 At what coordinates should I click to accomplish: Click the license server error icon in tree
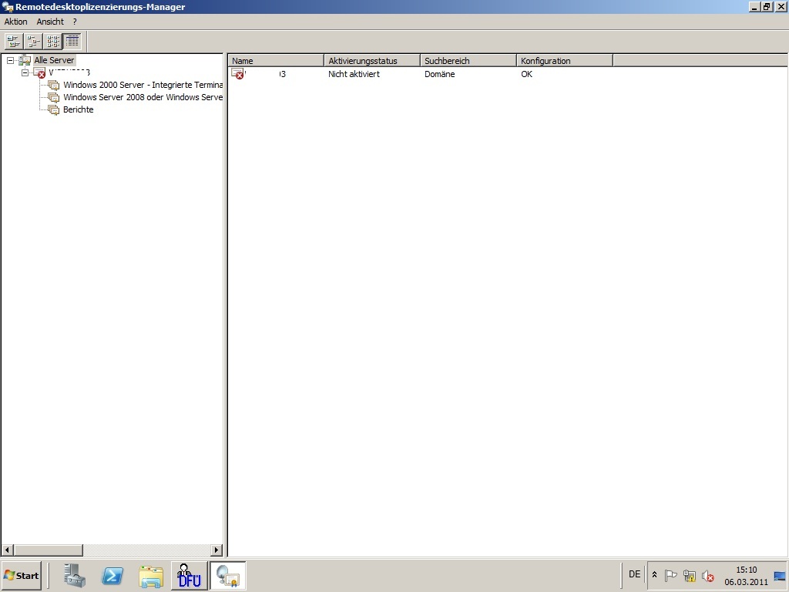[x=39, y=73]
